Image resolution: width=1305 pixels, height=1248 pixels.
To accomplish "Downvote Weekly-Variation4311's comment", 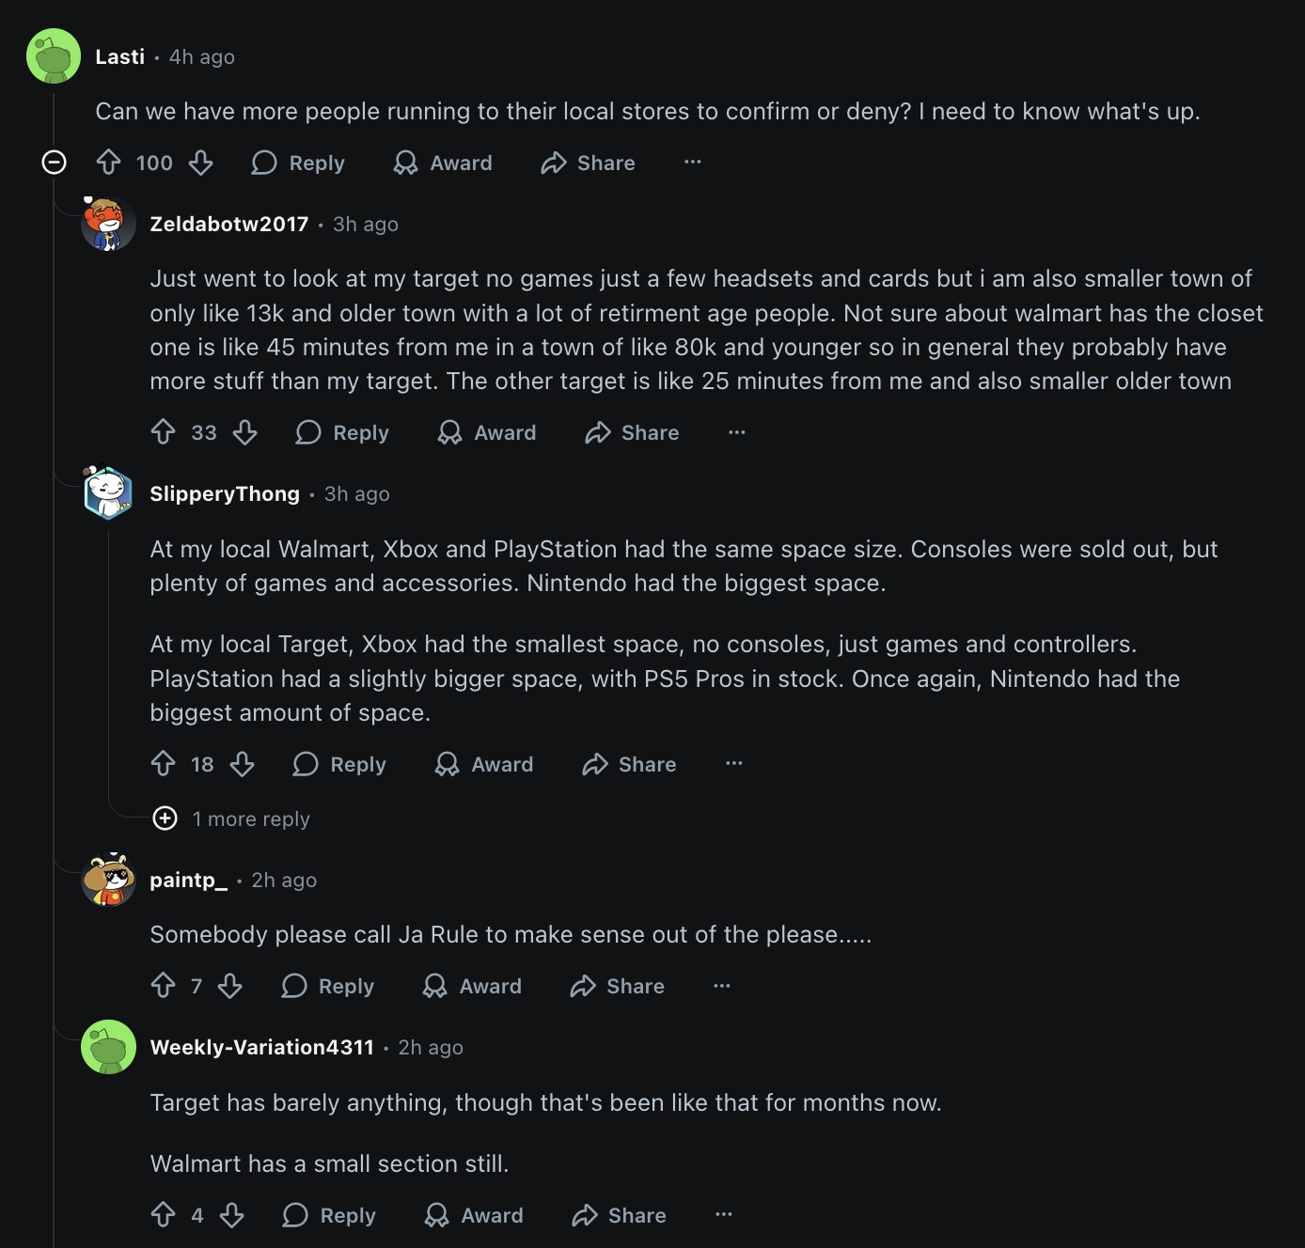I will tap(232, 1215).
